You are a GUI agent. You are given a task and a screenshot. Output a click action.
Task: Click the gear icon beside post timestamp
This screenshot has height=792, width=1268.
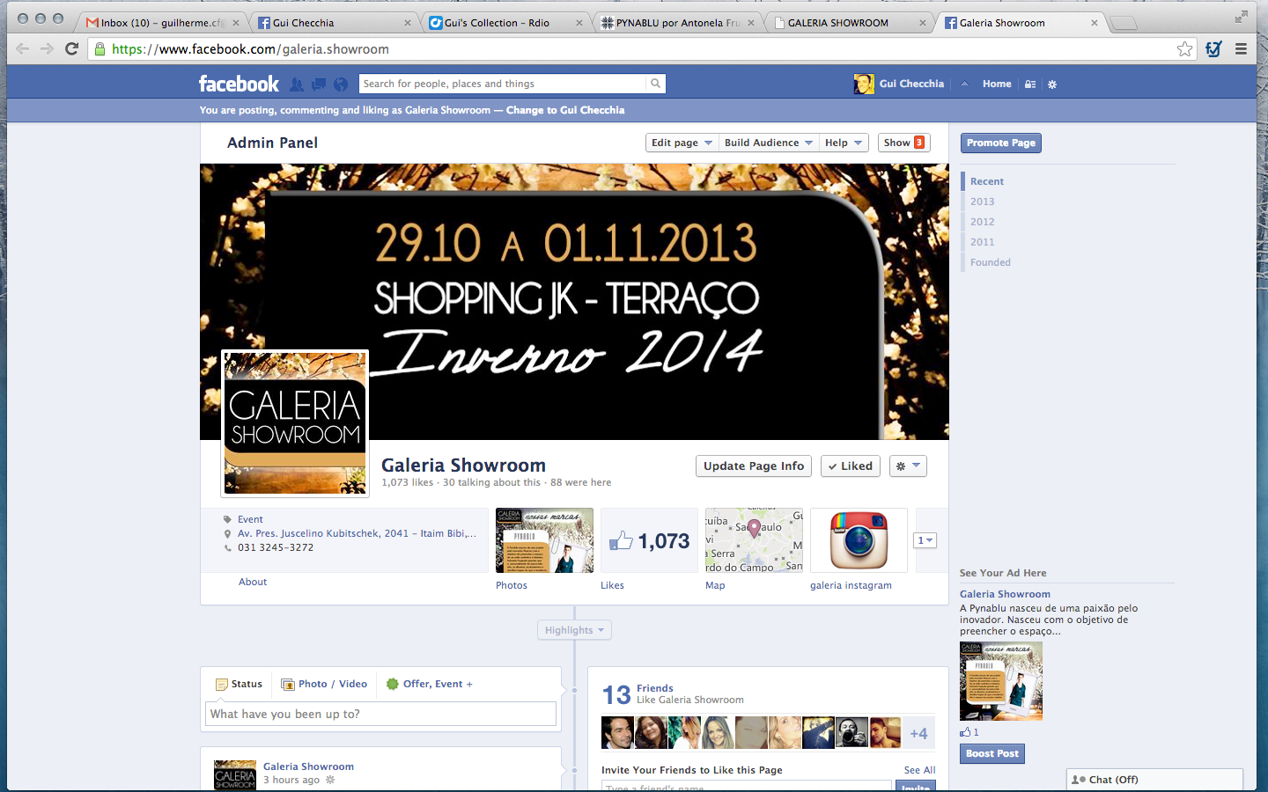click(330, 780)
